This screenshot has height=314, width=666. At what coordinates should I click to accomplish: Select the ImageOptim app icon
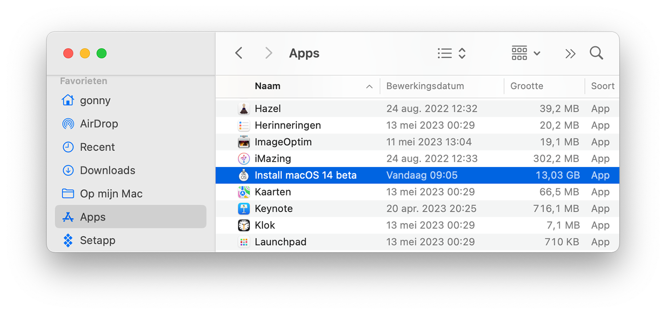[244, 142]
